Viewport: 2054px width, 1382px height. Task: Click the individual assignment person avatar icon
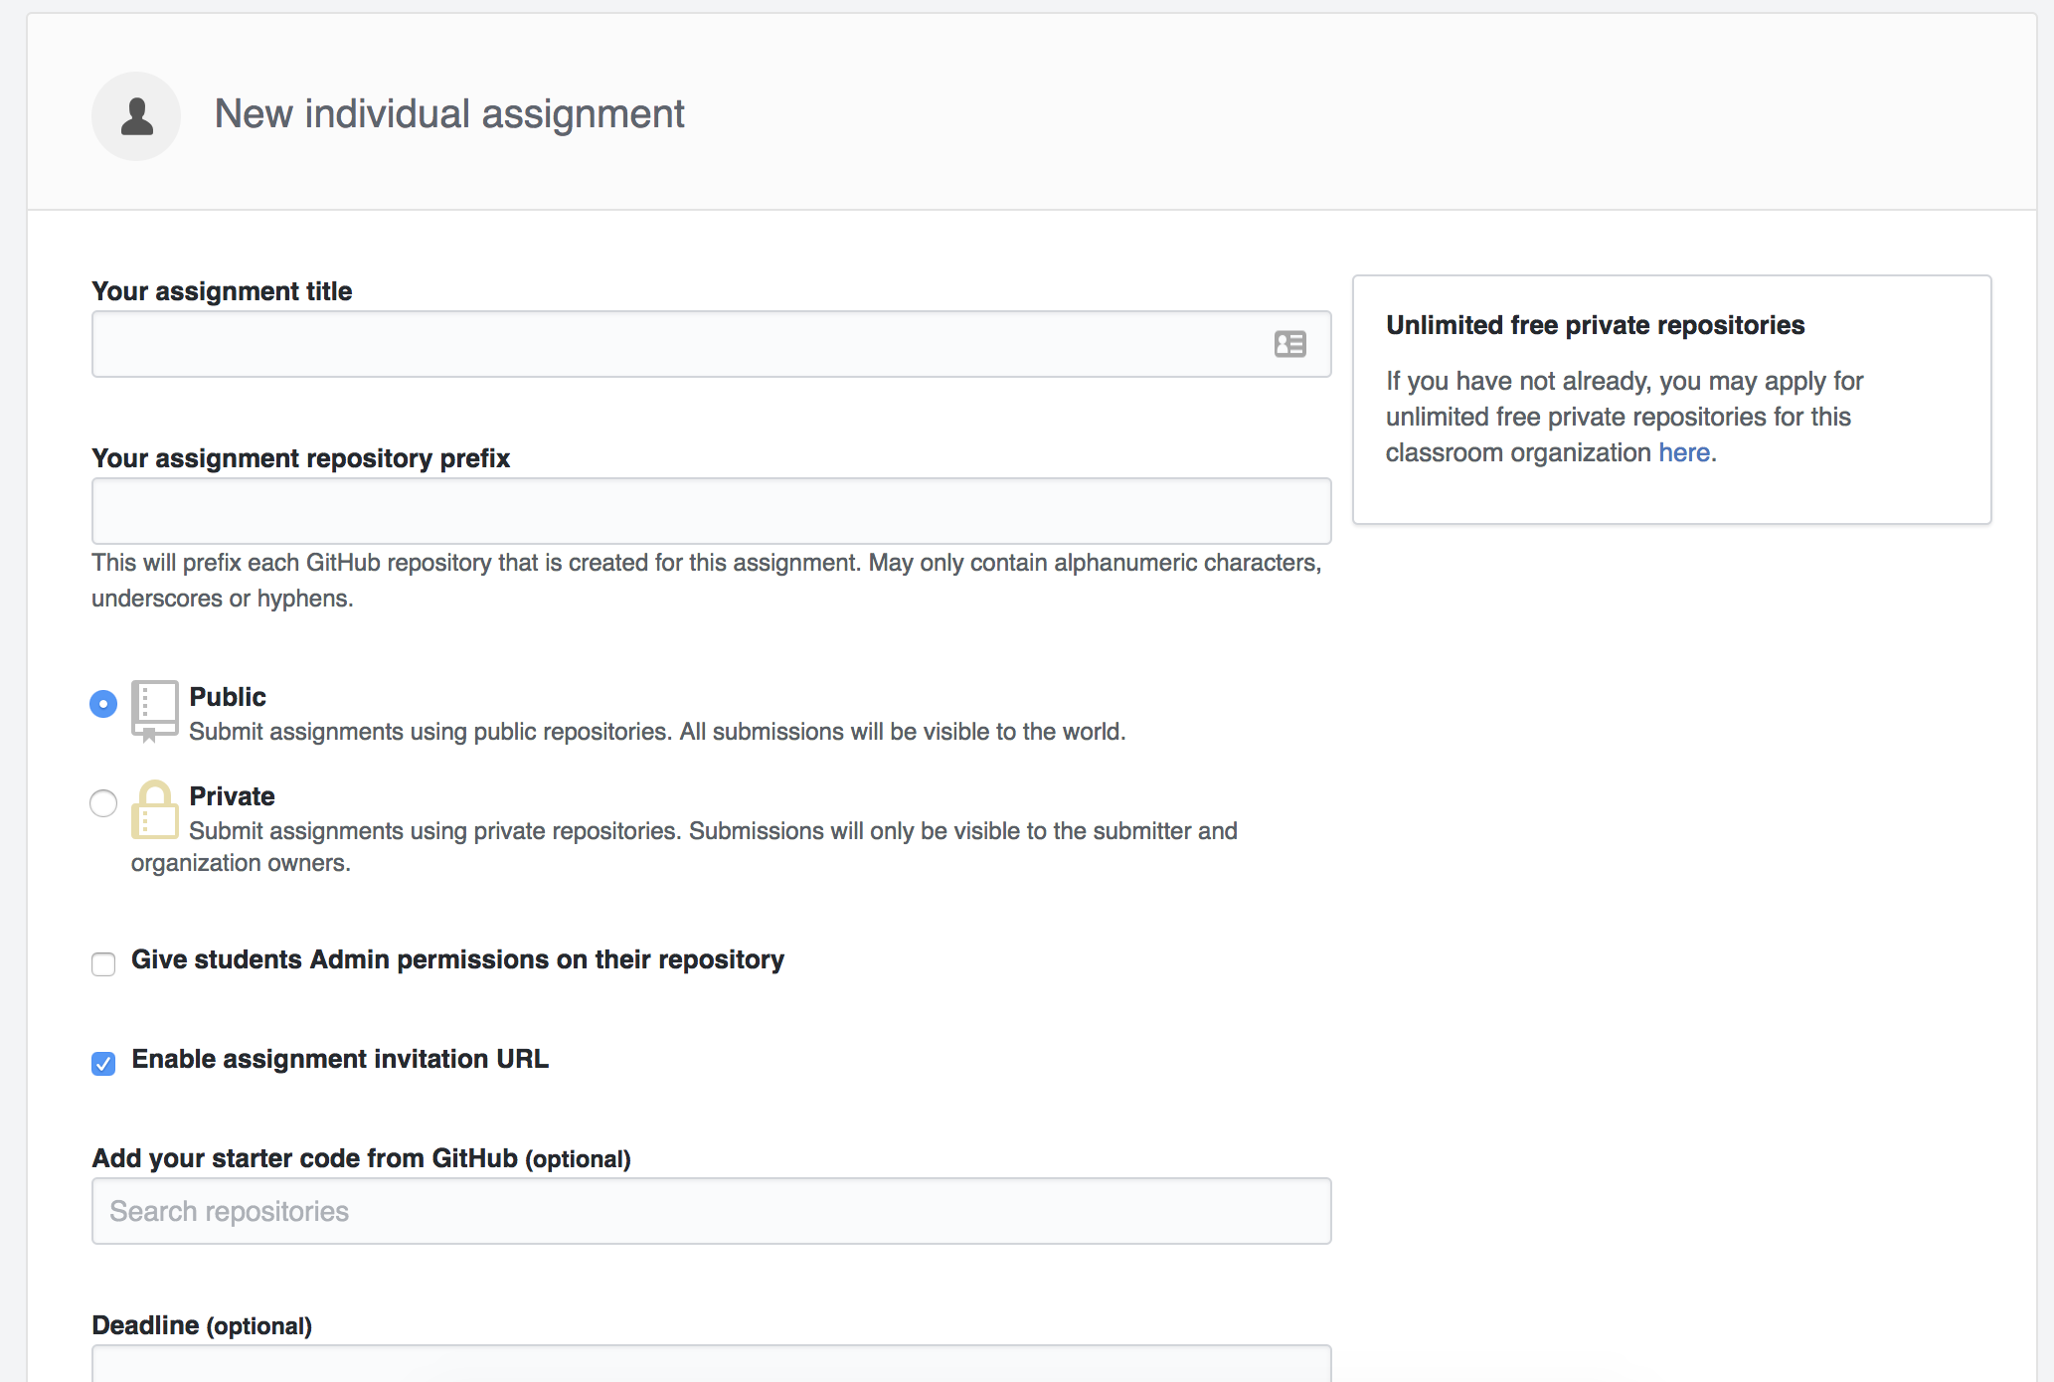136,115
